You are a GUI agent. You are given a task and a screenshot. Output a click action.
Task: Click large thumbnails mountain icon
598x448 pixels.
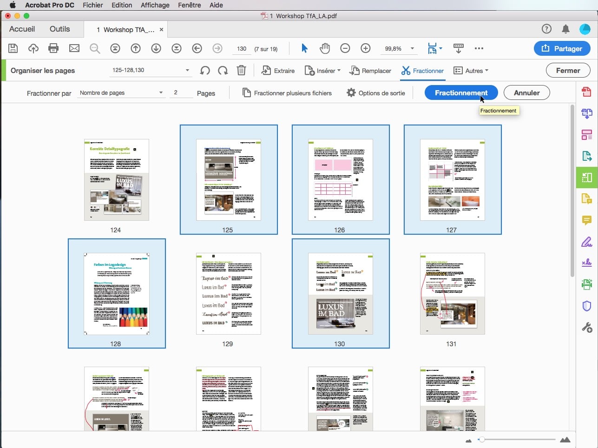pyautogui.click(x=565, y=440)
